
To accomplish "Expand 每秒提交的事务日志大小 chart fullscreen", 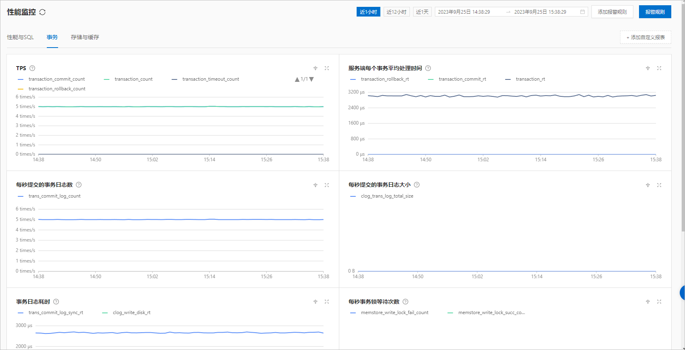I will pyautogui.click(x=659, y=185).
